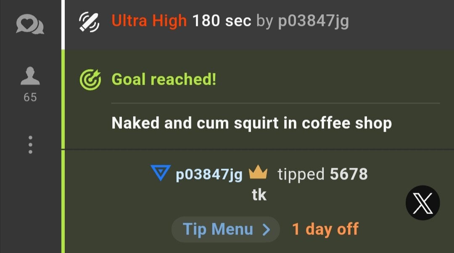
Task: Click the 'tipped 5678' amount text
Action: point(322,174)
